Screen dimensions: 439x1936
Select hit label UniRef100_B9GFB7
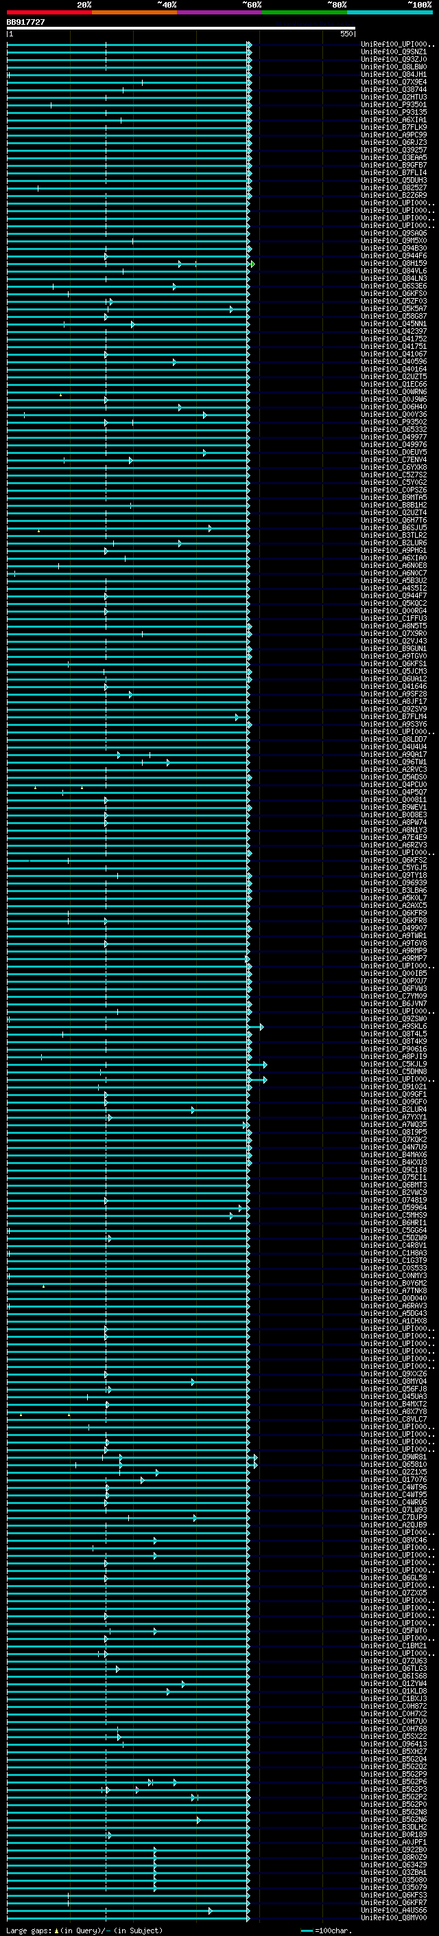click(394, 166)
